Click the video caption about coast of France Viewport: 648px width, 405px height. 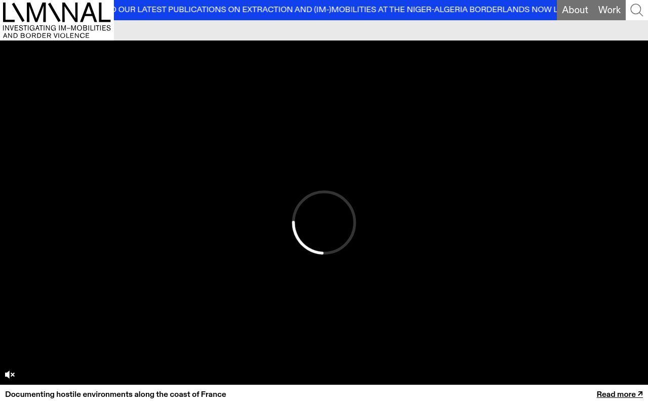tap(115, 394)
